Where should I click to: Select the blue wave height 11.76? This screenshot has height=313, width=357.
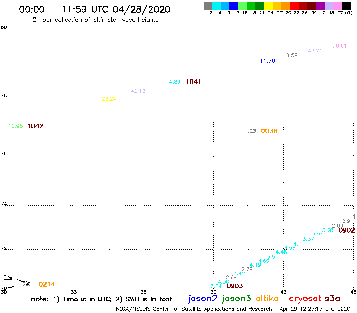[x=268, y=61]
